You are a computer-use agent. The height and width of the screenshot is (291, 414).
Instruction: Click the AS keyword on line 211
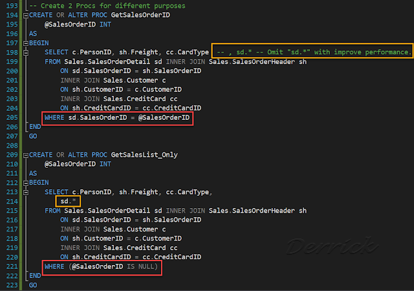point(33,173)
